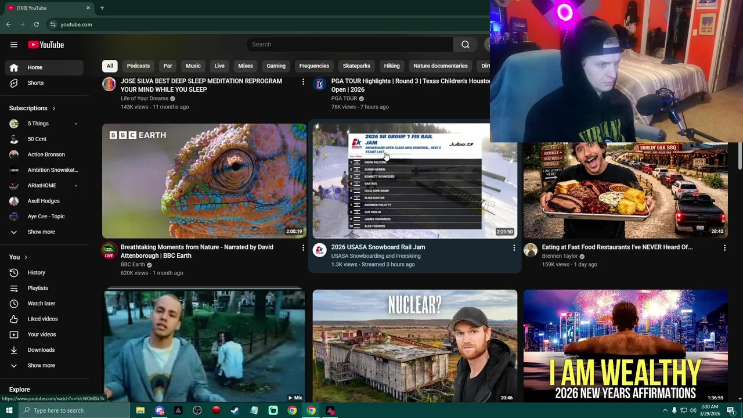Select the Live filter chip
The height and width of the screenshot is (418, 743).
click(219, 66)
